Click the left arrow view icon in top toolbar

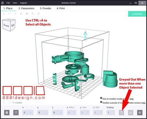[4, 14]
